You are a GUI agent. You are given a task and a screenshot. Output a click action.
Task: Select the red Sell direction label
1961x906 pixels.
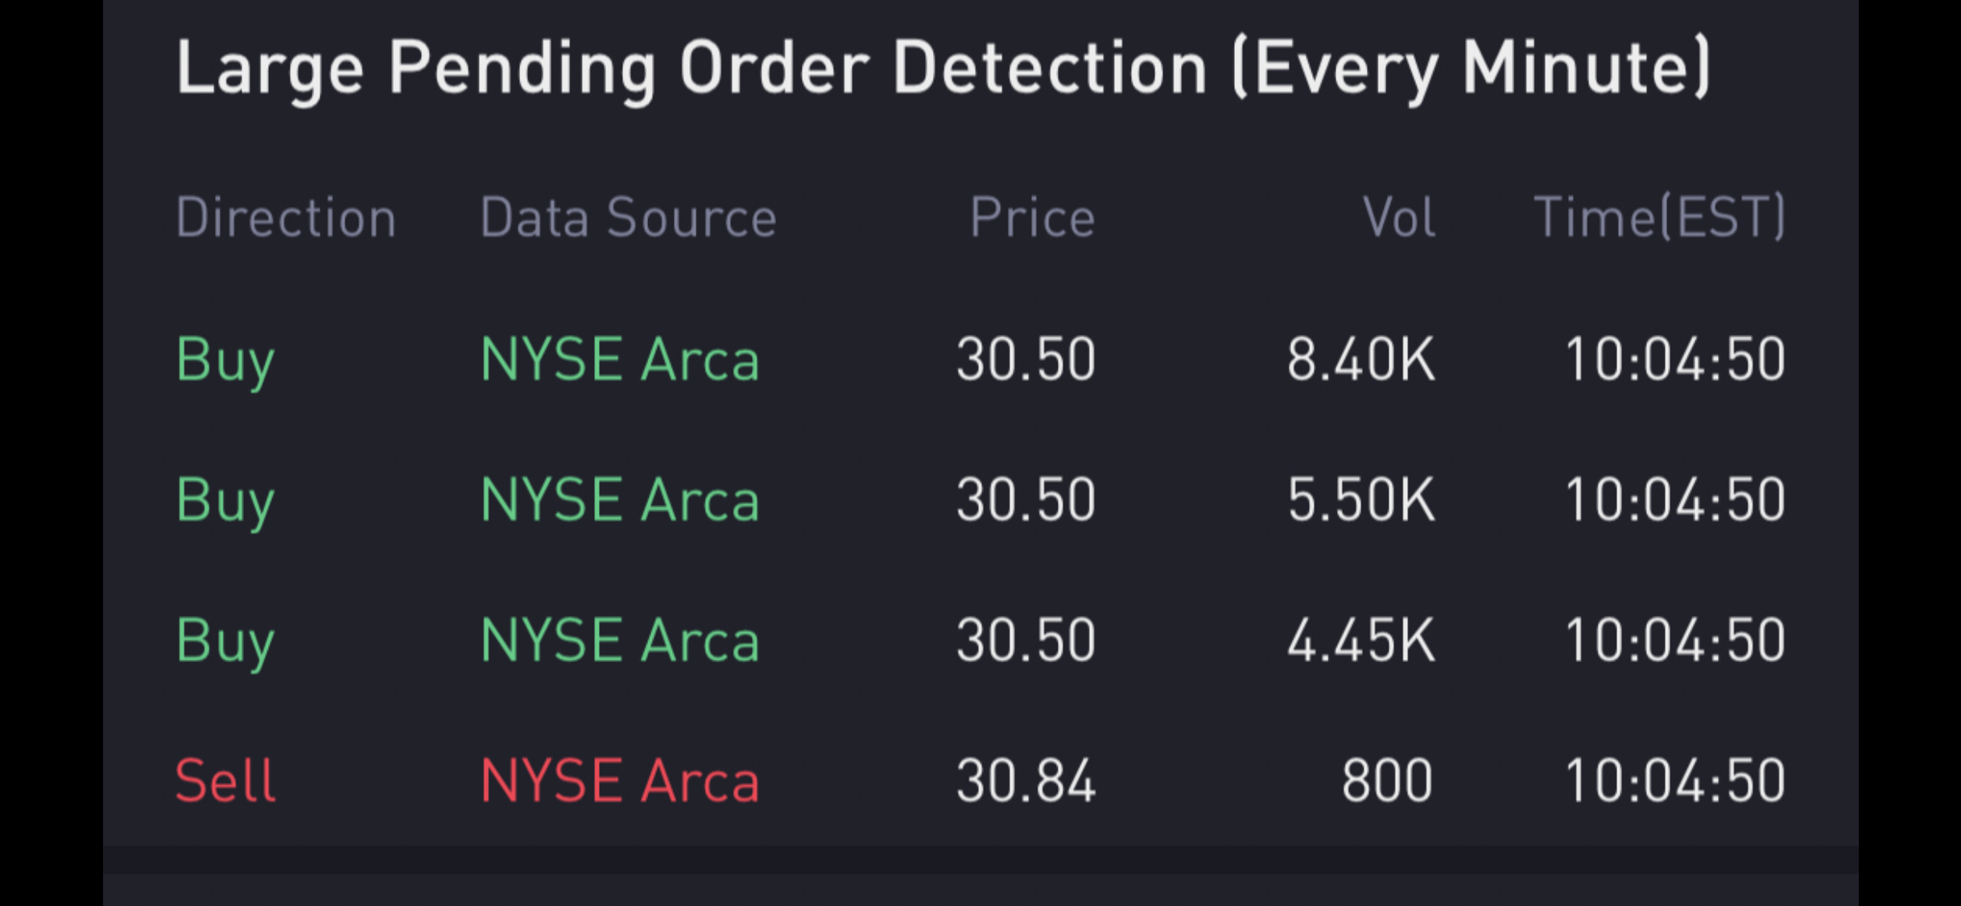point(226,781)
